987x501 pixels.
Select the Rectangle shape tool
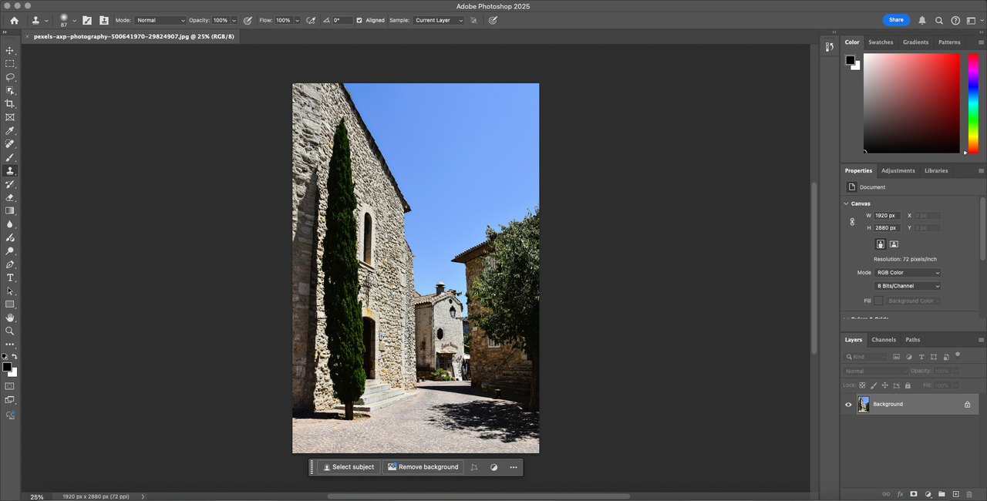tap(10, 304)
